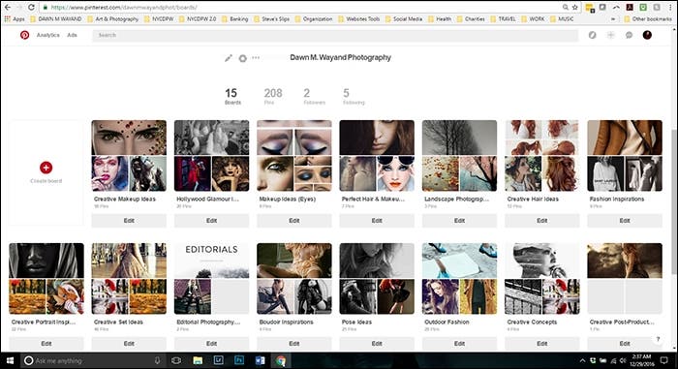Click in the Pinterest search field
The image size is (678, 369).
335,35
